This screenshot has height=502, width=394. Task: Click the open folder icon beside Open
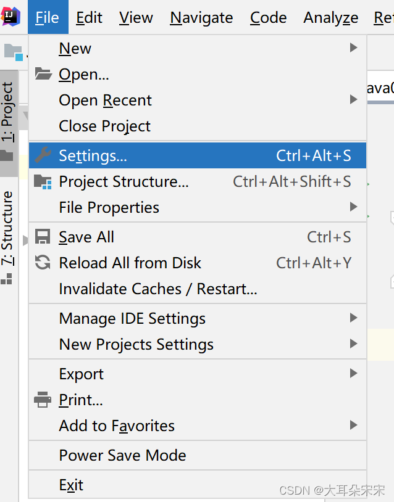43,74
